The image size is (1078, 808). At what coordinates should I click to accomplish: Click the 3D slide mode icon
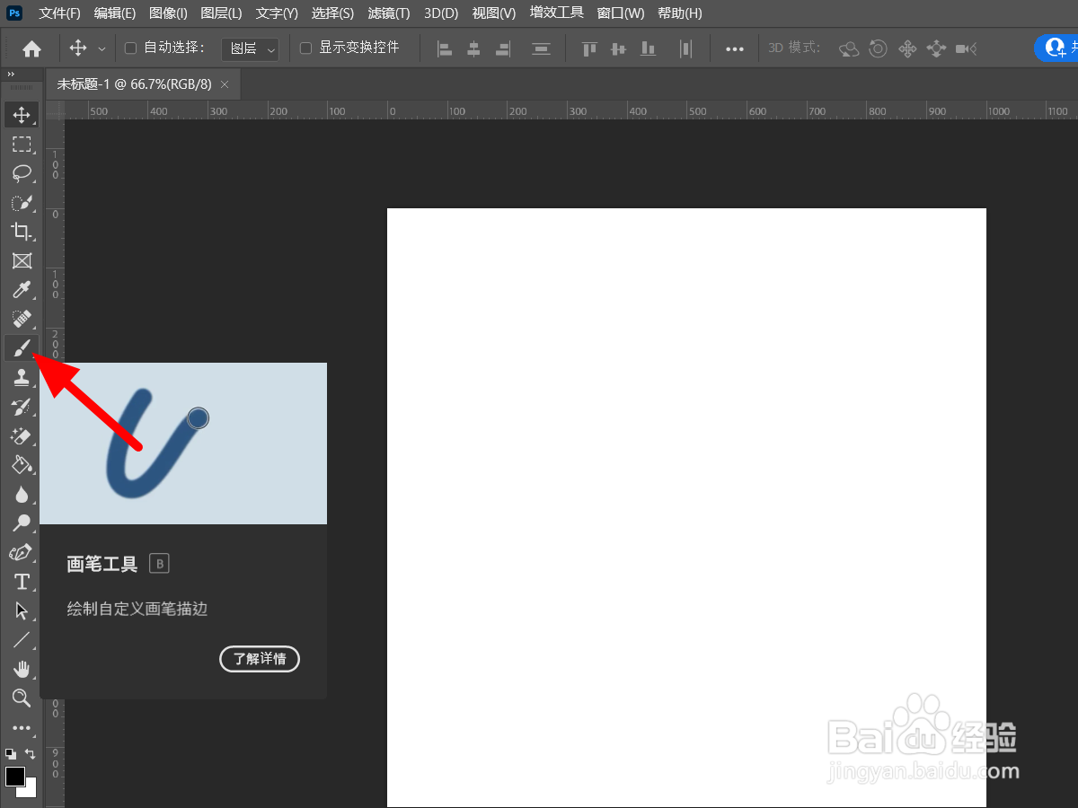[936, 48]
